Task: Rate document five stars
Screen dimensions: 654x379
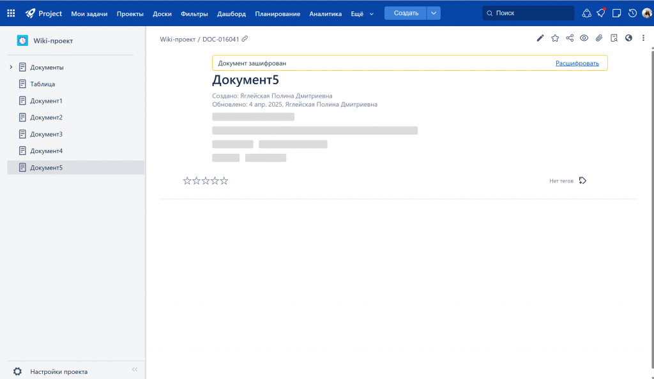Action: [x=224, y=181]
